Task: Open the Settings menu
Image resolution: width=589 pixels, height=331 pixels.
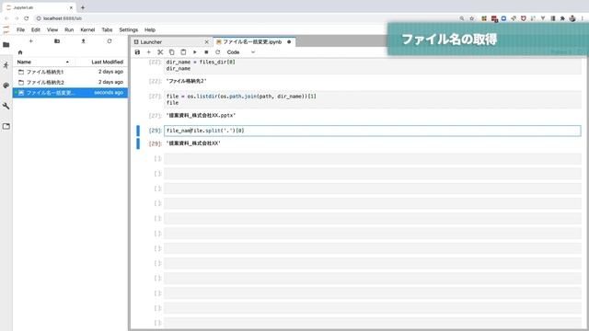Action: (129, 29)
